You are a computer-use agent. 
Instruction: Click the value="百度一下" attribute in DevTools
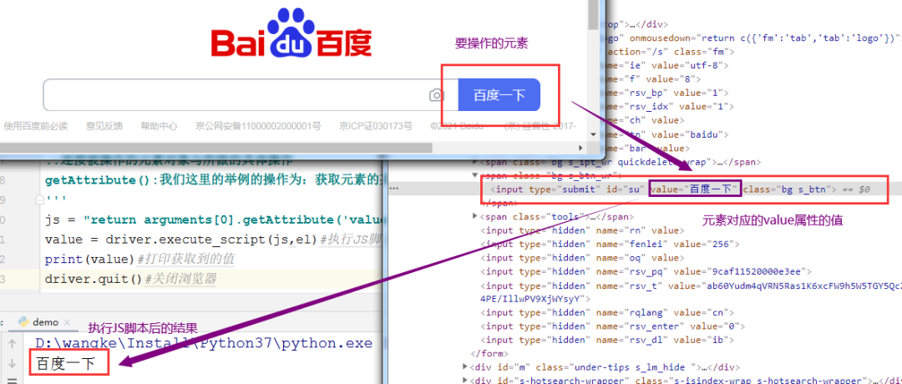695,189
